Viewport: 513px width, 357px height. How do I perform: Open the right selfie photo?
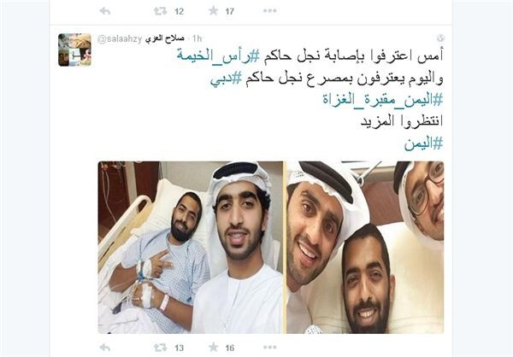[365, 248]
